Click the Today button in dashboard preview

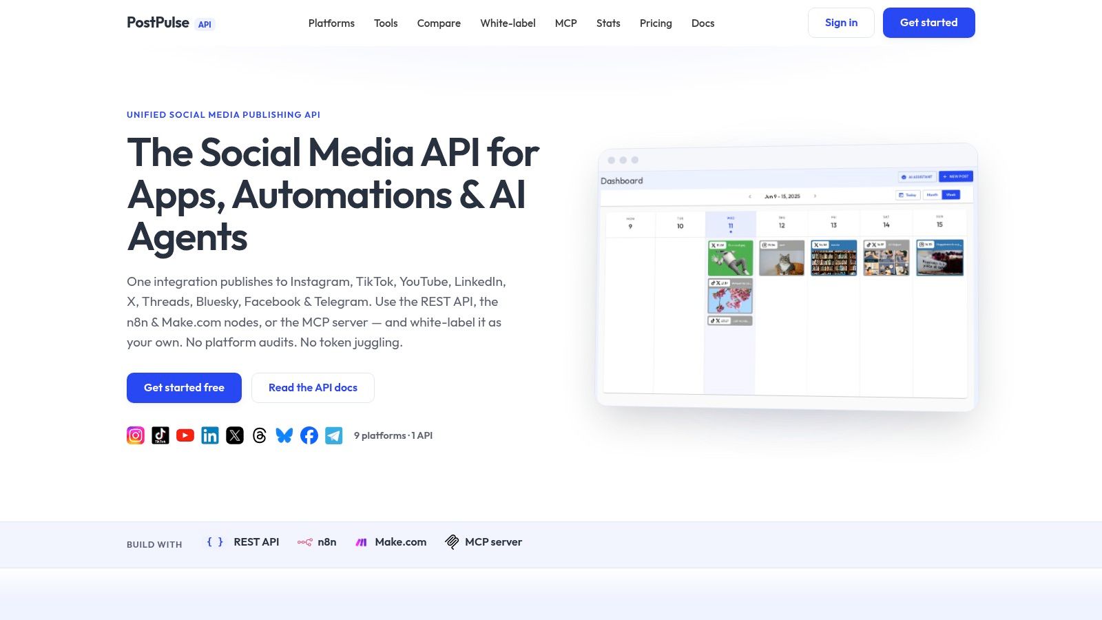(x=908, y=195)
